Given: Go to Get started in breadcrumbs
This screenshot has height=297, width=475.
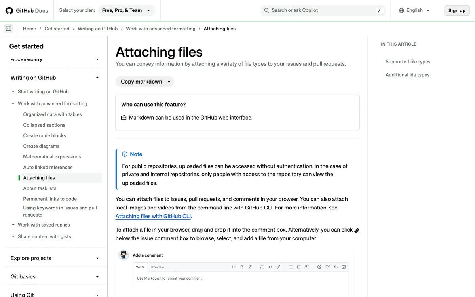Looking at the screenshot, I should 57,29.
